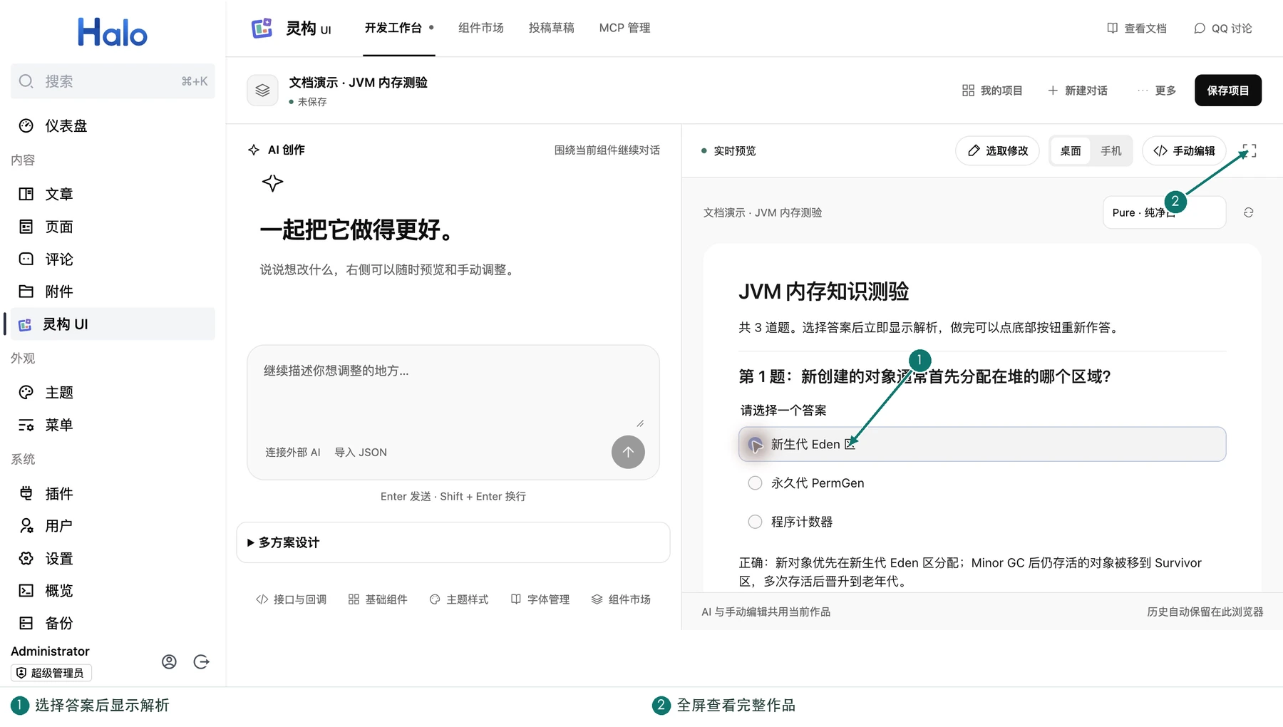Open 文章 in the sidebar

pos(113,194)
